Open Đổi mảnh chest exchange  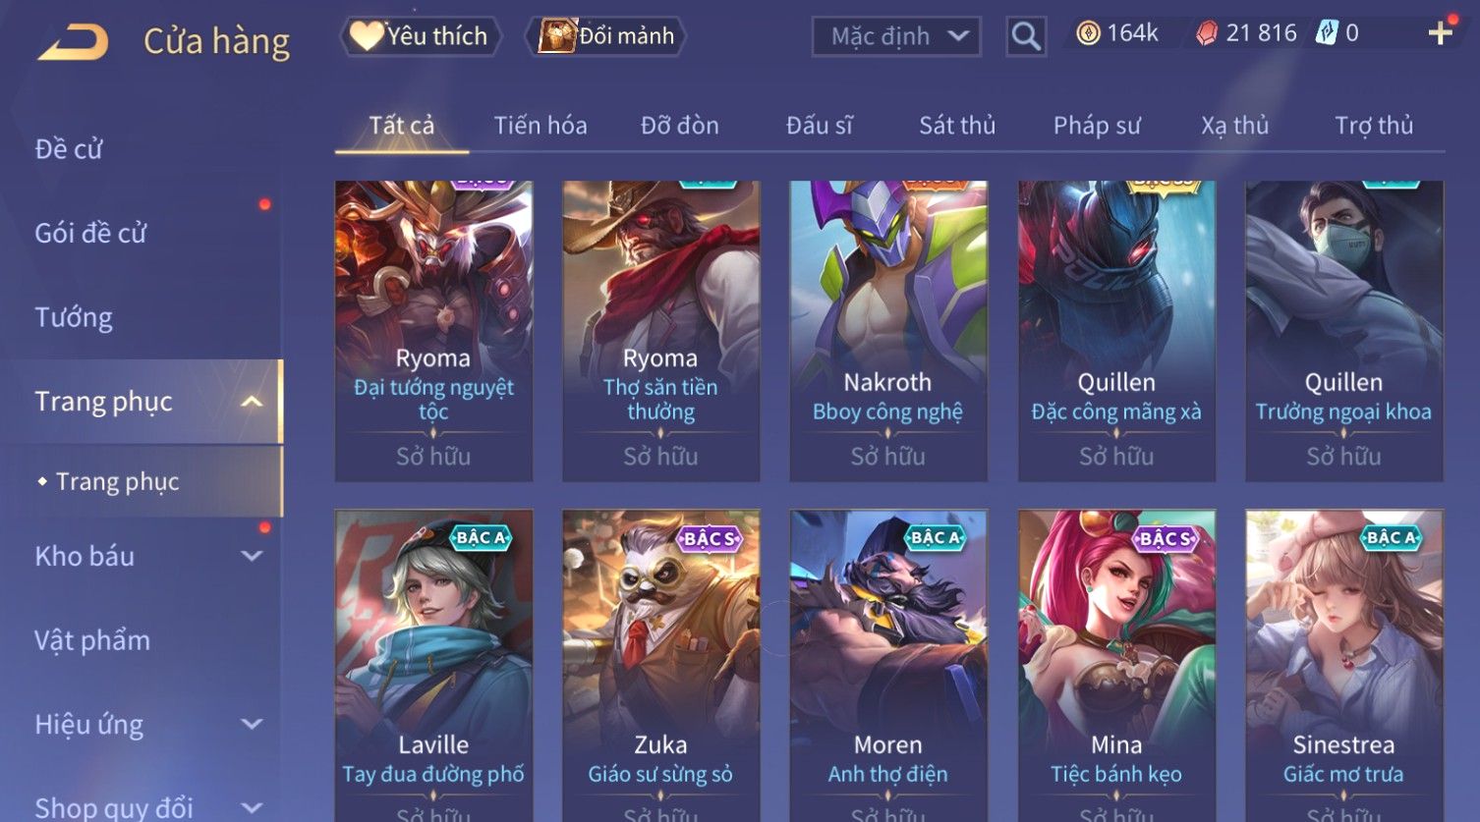(605, 36)
